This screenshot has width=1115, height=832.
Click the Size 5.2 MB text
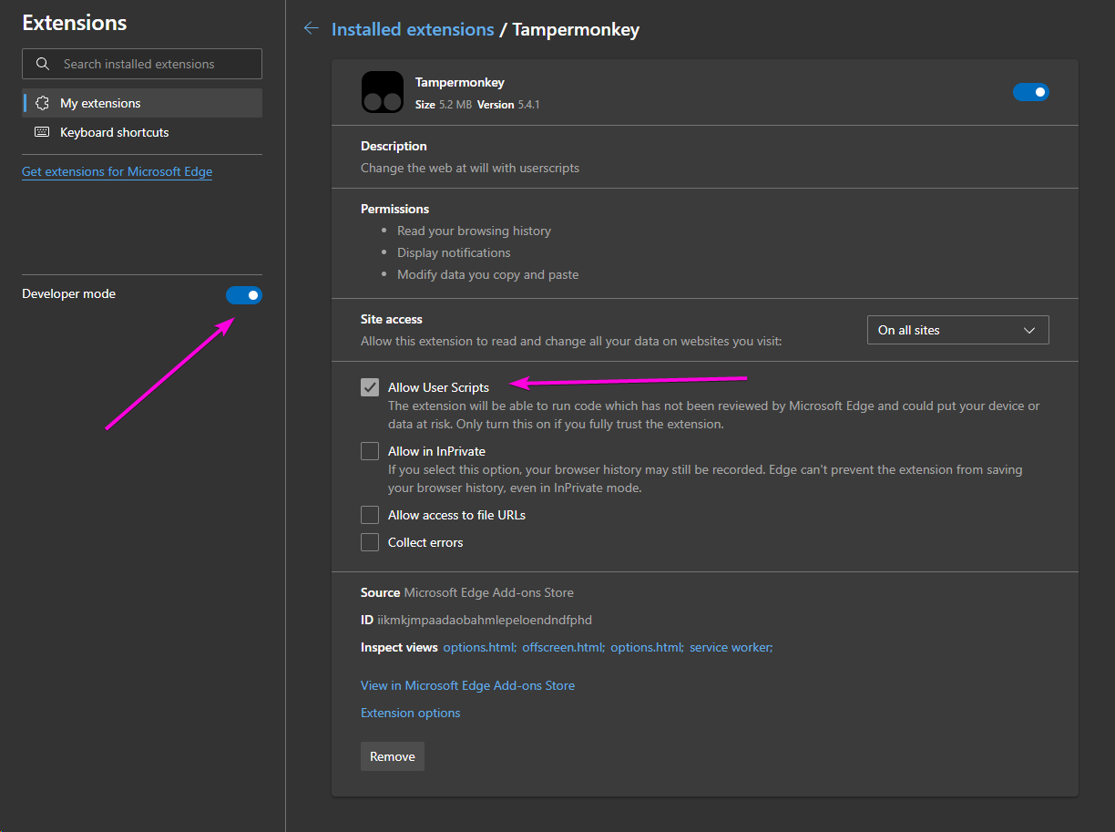[444, 105]
